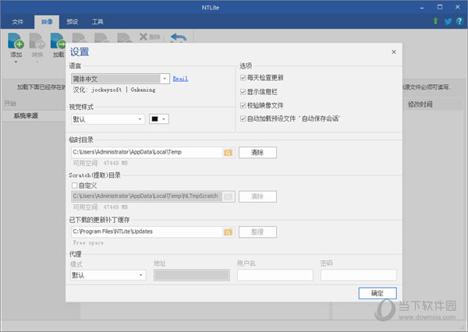Viewport: 468px width, 332px height.
Task: Click greyed browse icon of Scratch directory
Action: point(228,196)
